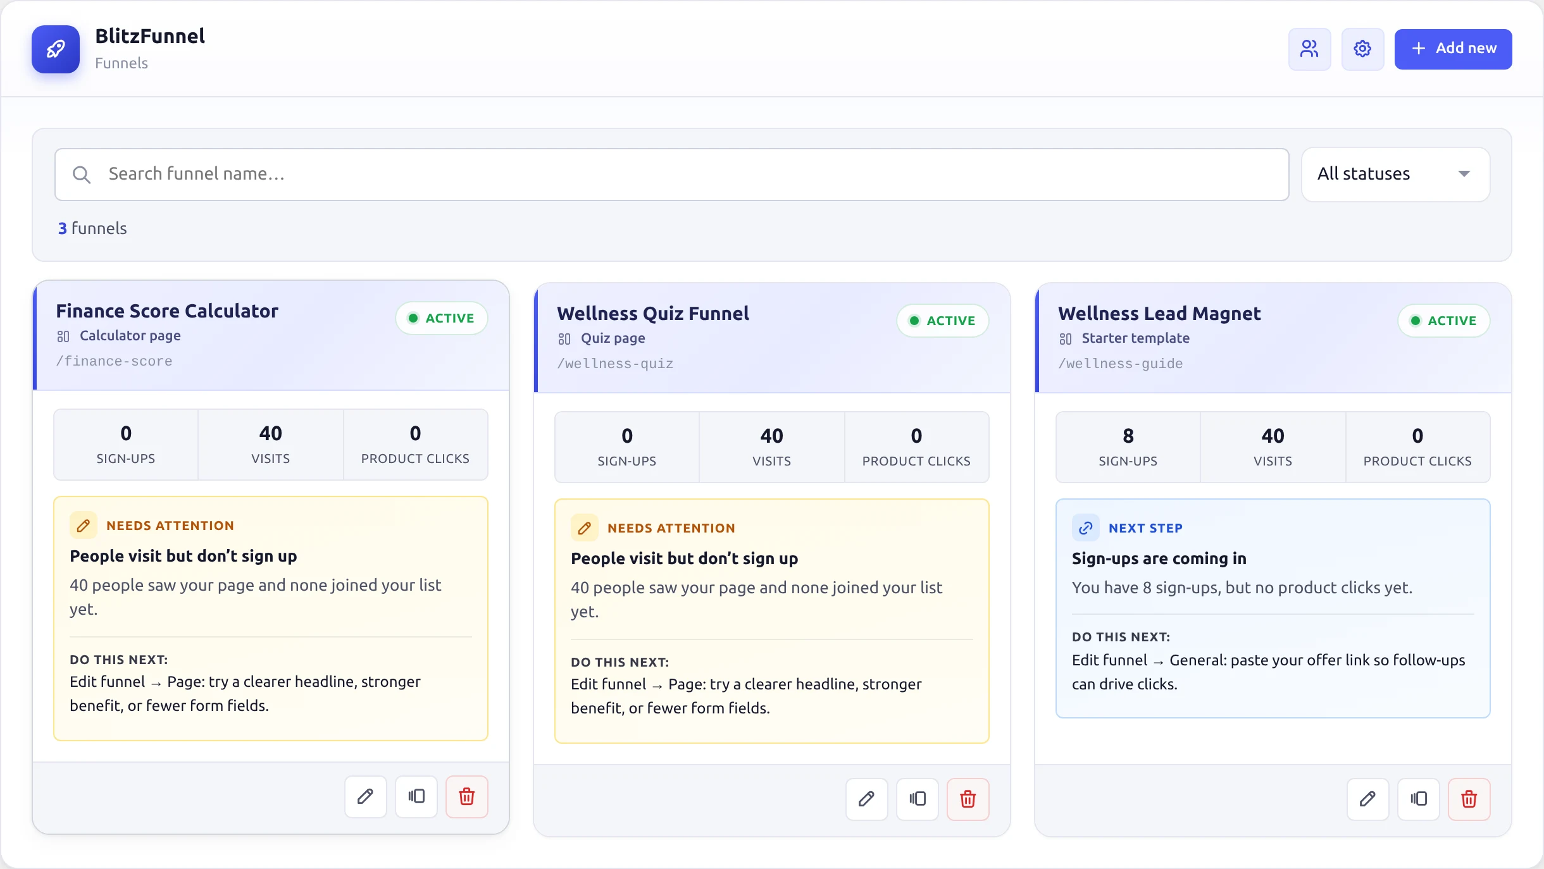The image size is (1544, 869).
Task: Click the Funnels subtitle under BlitzFunnel
Action: pos(121,63)
